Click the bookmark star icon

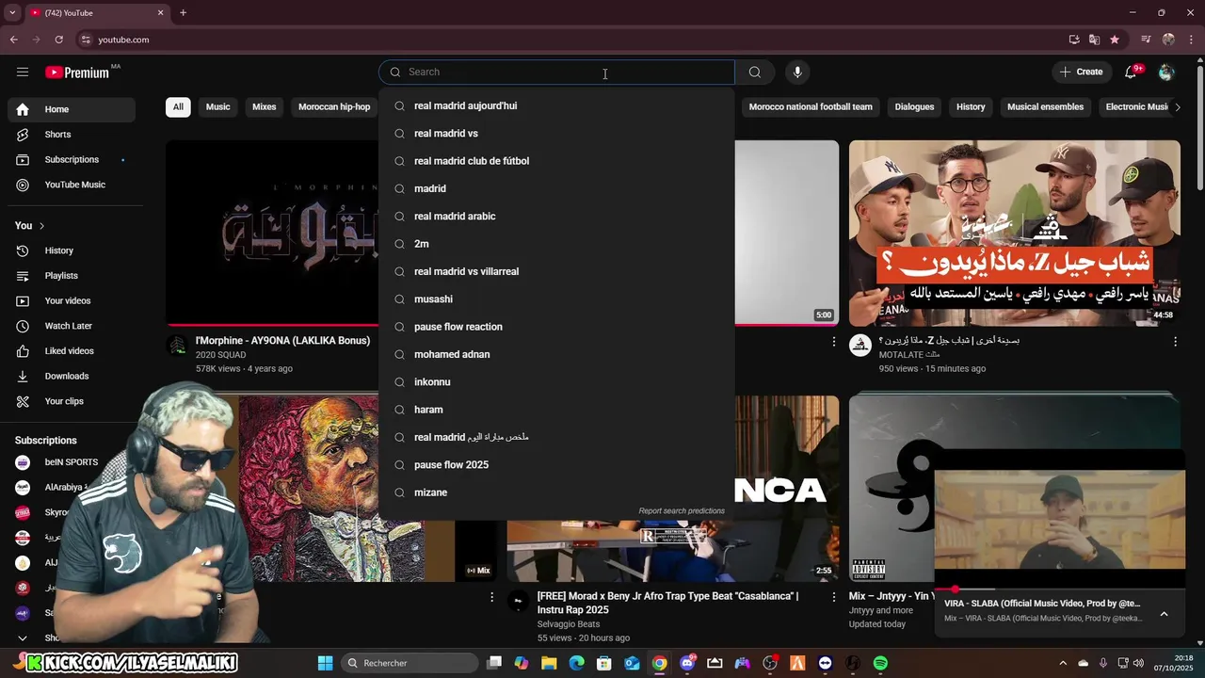1115,40
